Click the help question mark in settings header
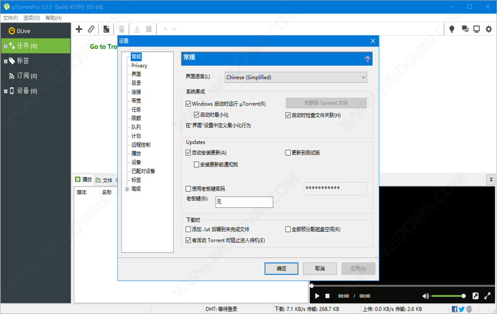The width and height of the screenshot is (497, 314). point(367,59)
